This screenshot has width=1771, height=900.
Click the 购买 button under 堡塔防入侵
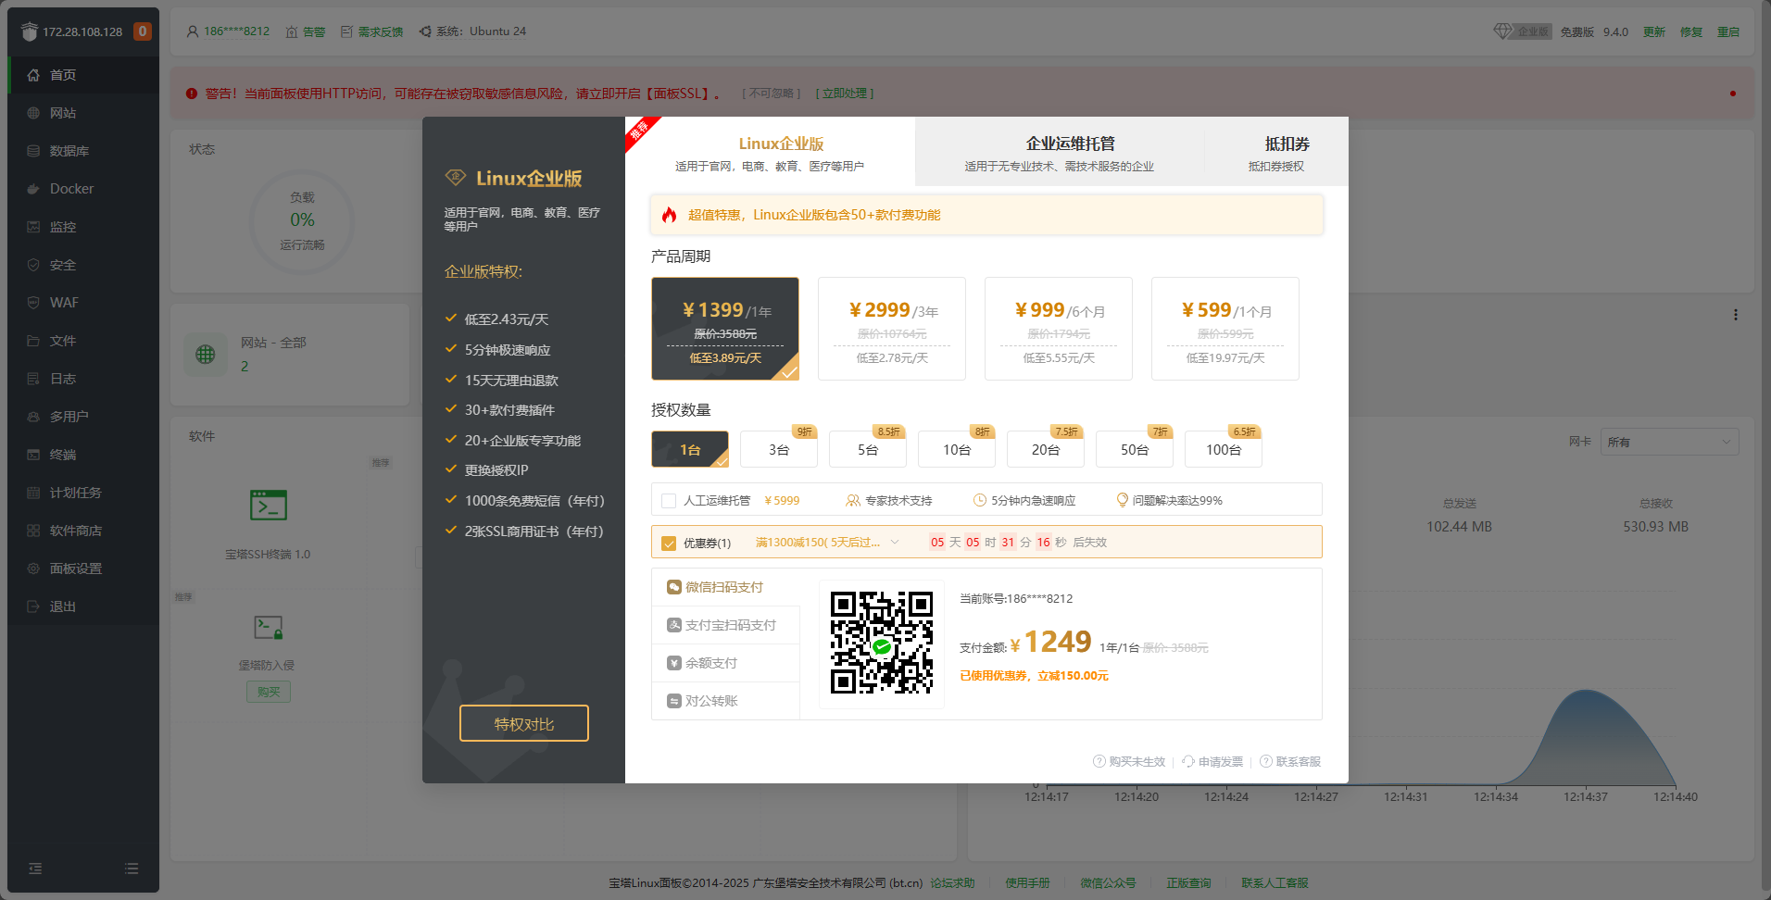[x=269, y=692]
